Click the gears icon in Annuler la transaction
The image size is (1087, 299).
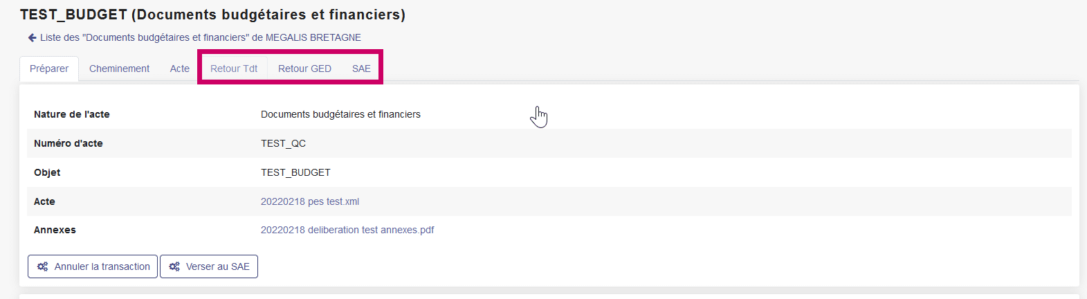pos(42,266)
